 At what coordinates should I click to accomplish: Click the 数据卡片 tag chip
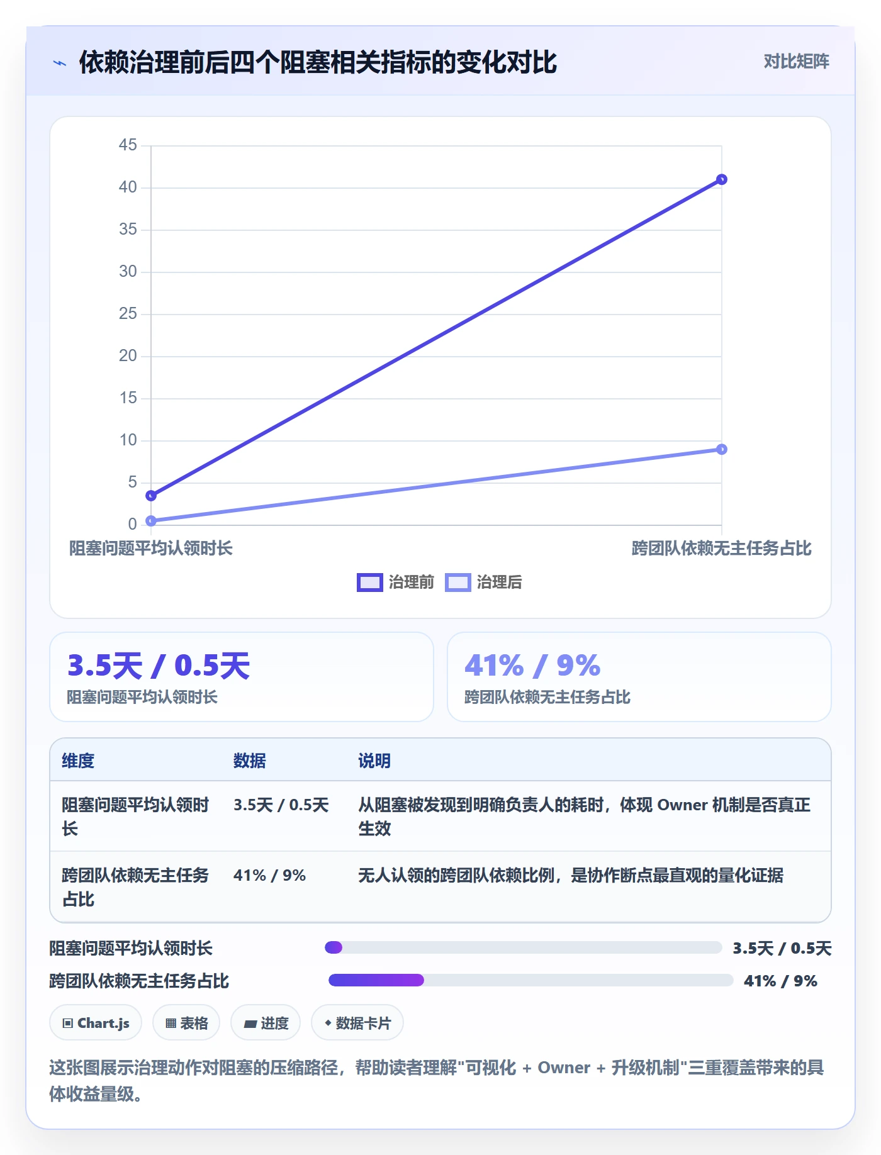[x=357, y=1023]
